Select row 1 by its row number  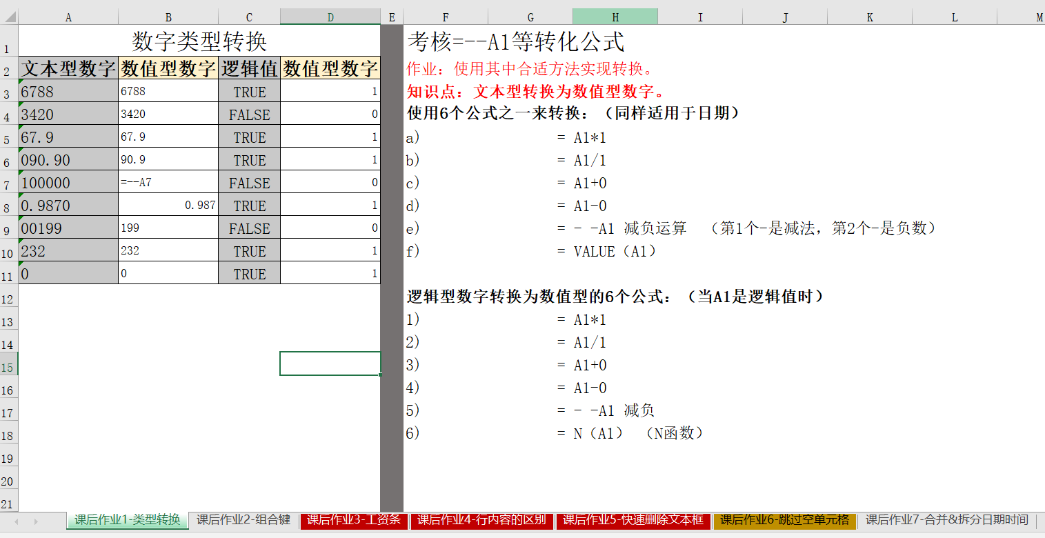tap(9, 41)
